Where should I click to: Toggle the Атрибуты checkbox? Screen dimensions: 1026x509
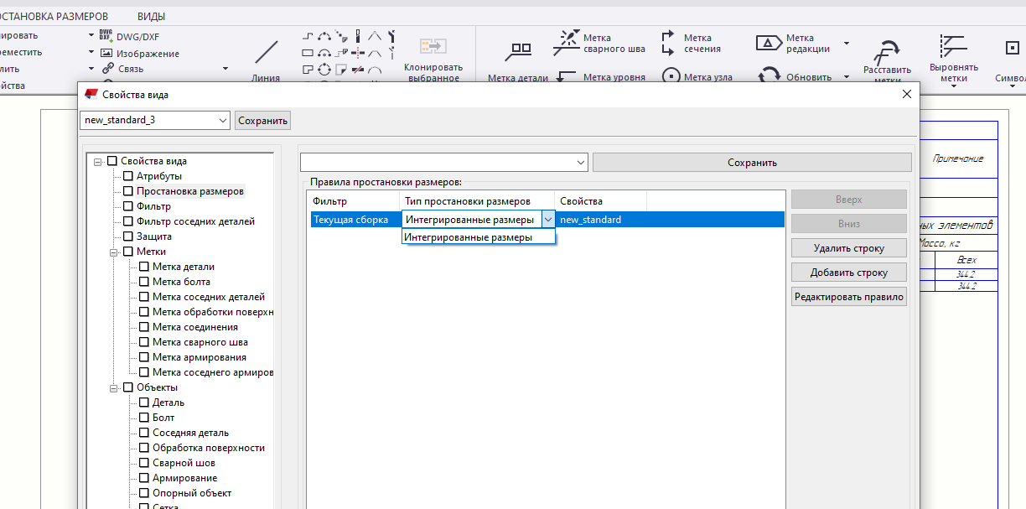(x=128, y=176)
